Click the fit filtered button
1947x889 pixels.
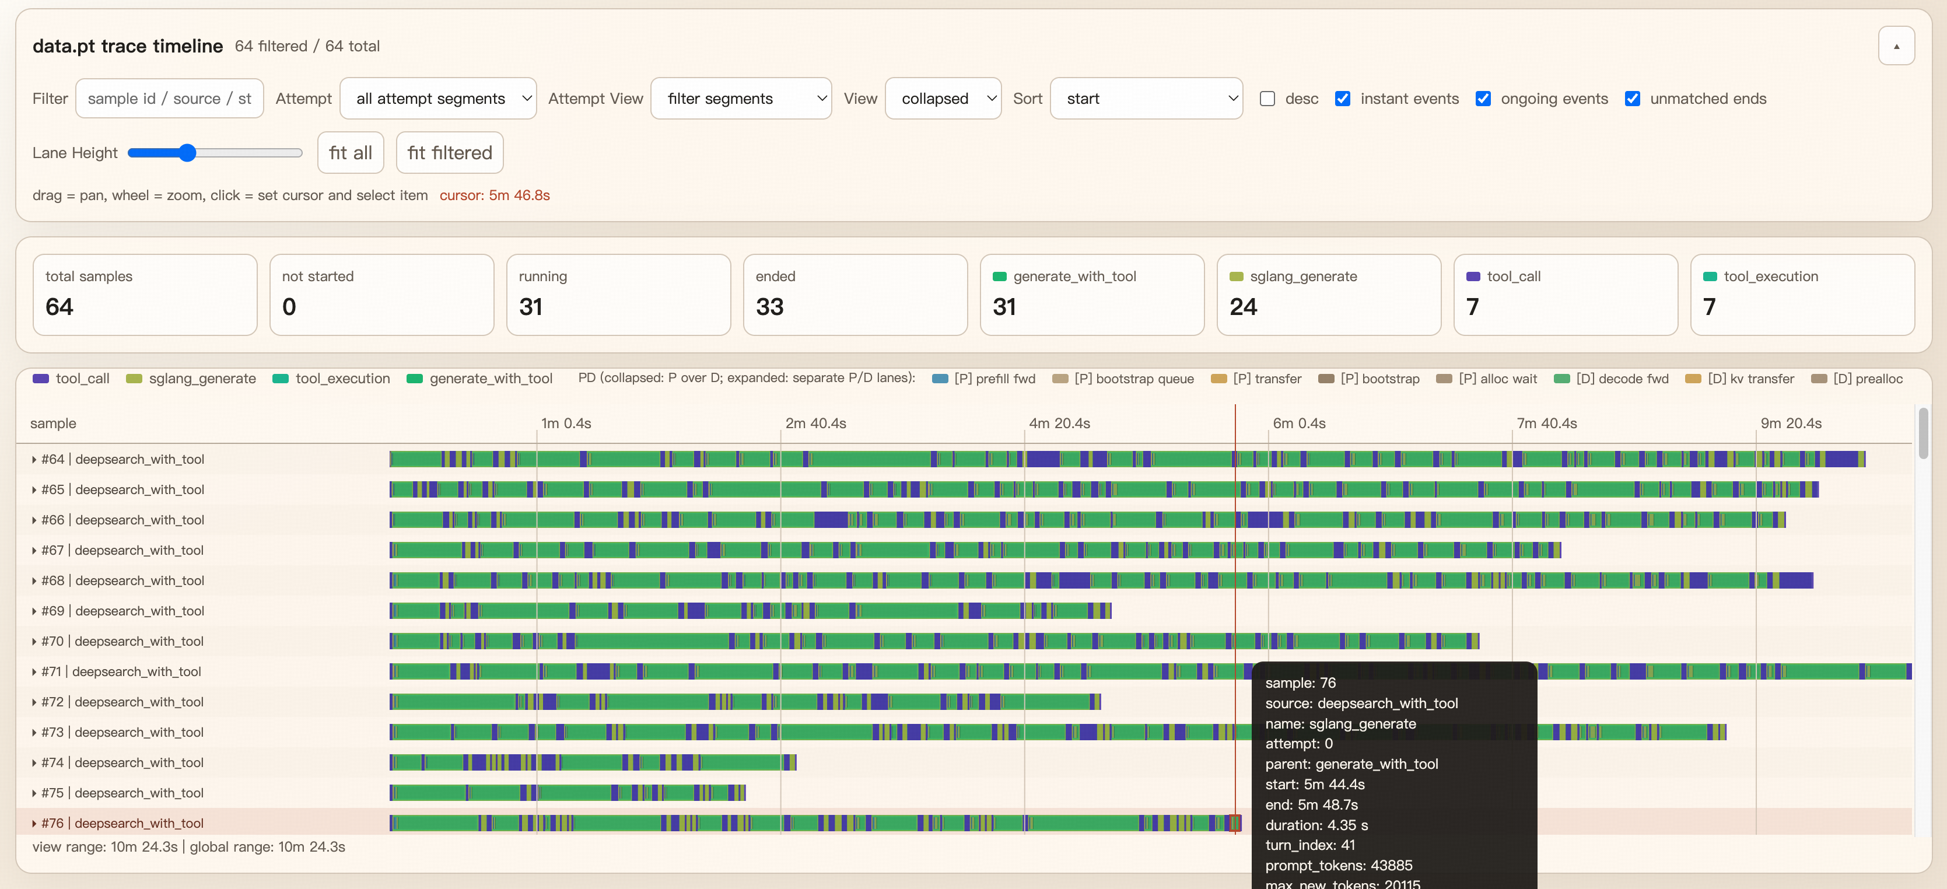(449, 152)
